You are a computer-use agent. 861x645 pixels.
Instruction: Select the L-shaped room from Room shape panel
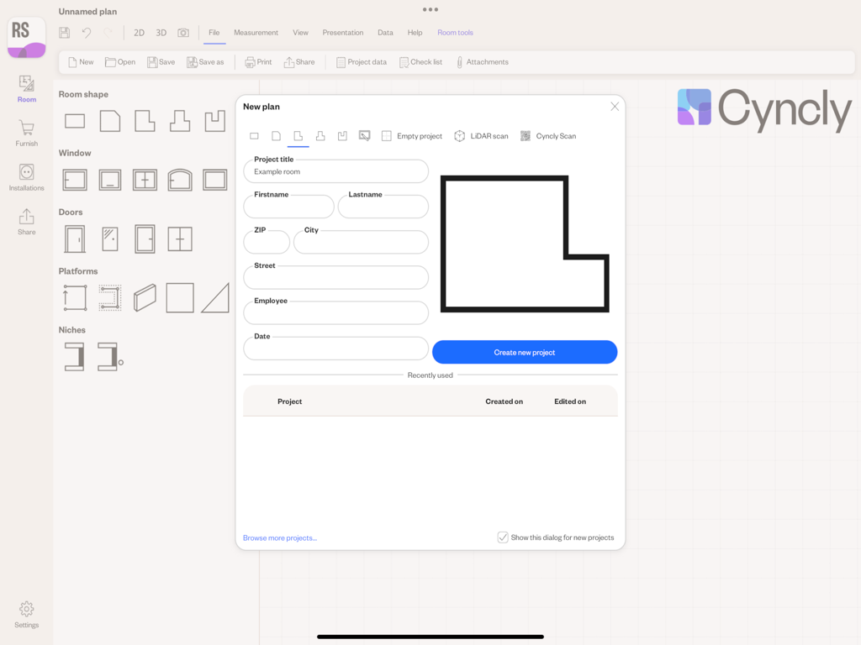point(144,120)
